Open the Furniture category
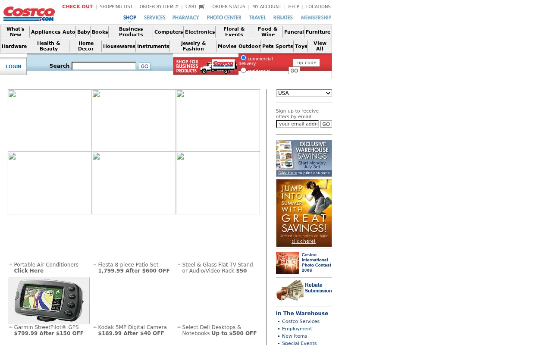Viewport: 552px width, 345px height. 318,32
